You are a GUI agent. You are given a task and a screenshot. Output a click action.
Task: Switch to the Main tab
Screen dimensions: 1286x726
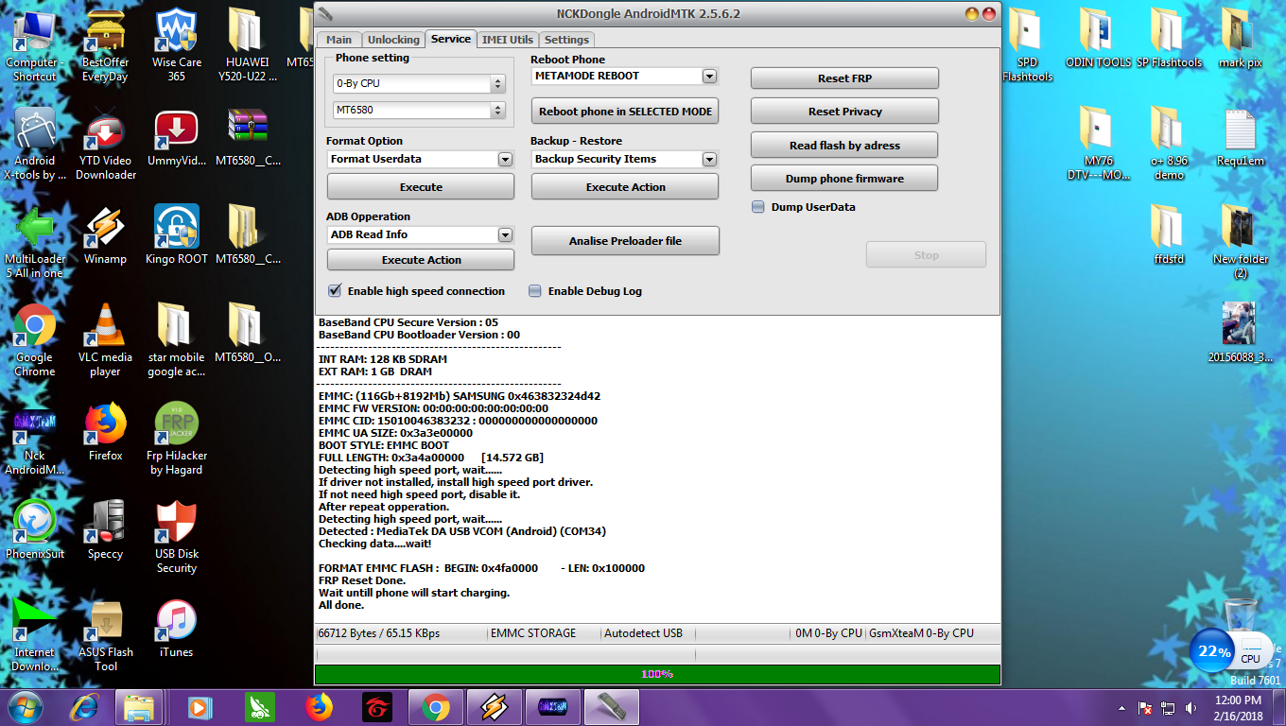[339, 40]
